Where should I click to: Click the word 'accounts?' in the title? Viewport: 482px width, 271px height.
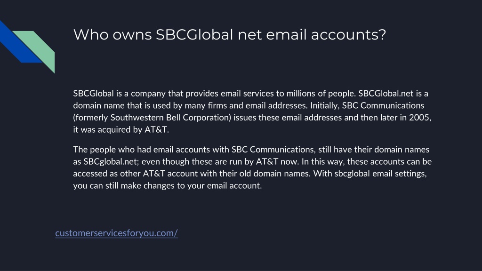tap(349, 34)
